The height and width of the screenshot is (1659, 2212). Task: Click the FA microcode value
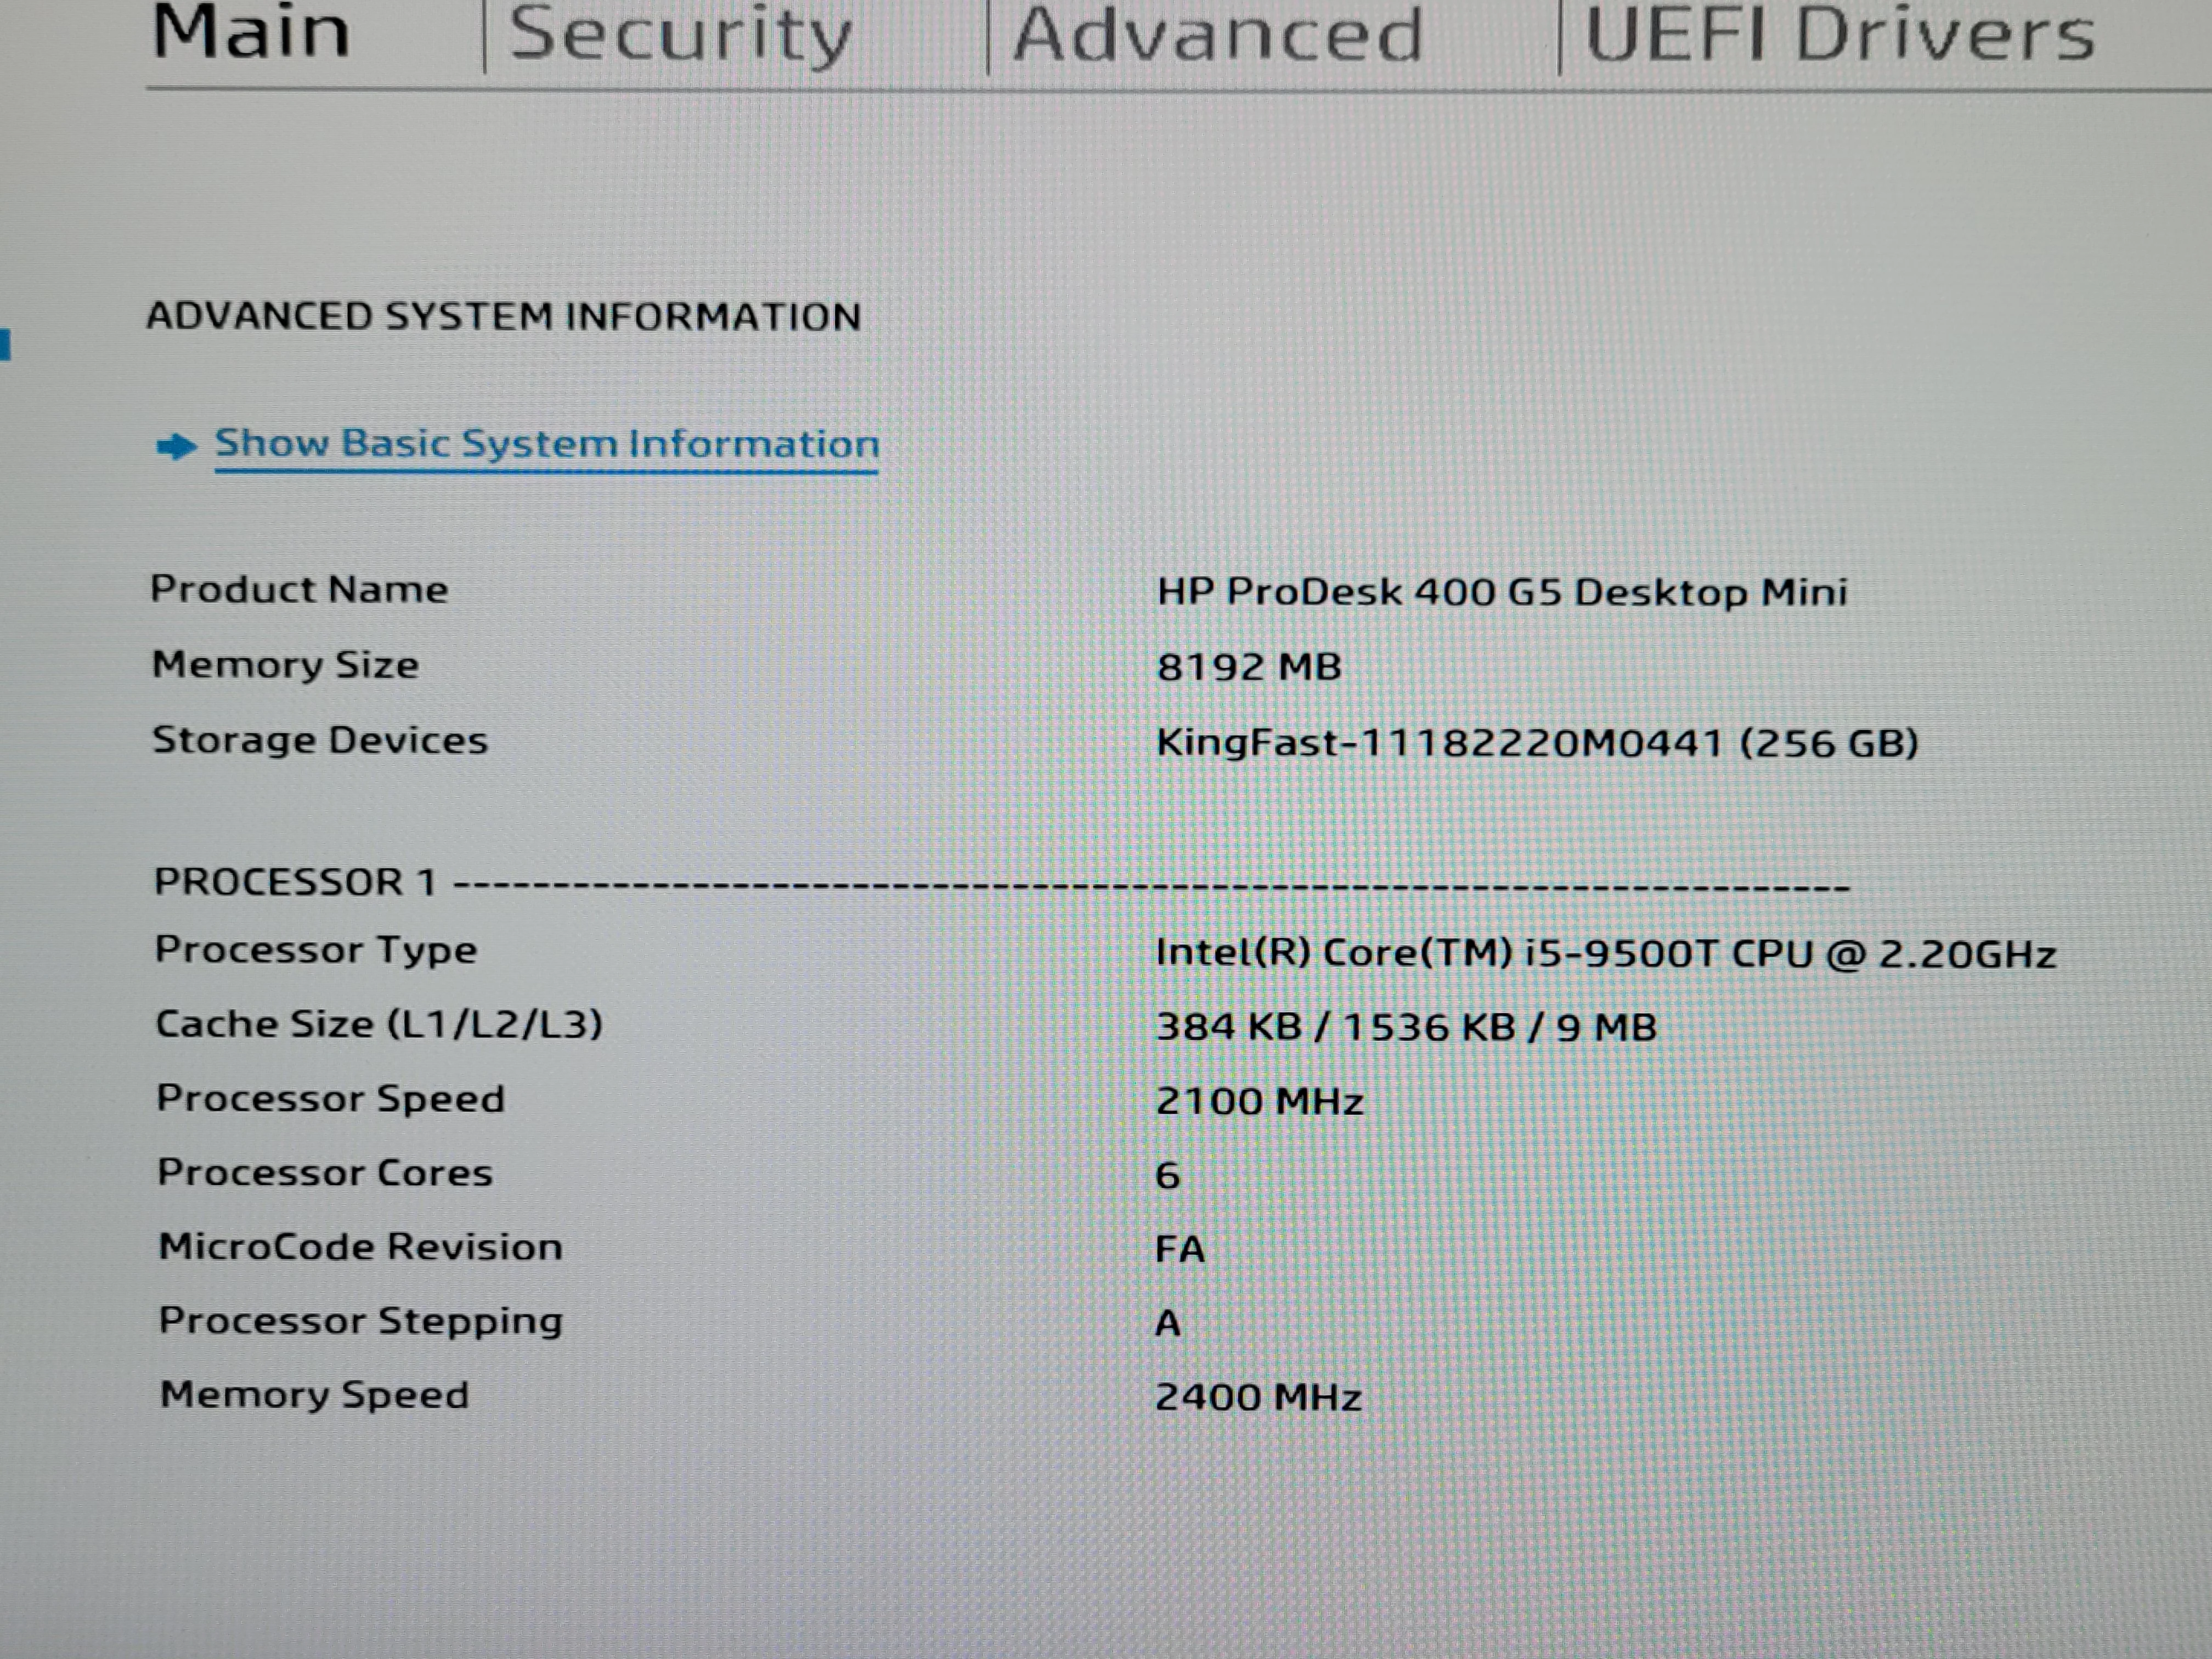[1180, 1250]
